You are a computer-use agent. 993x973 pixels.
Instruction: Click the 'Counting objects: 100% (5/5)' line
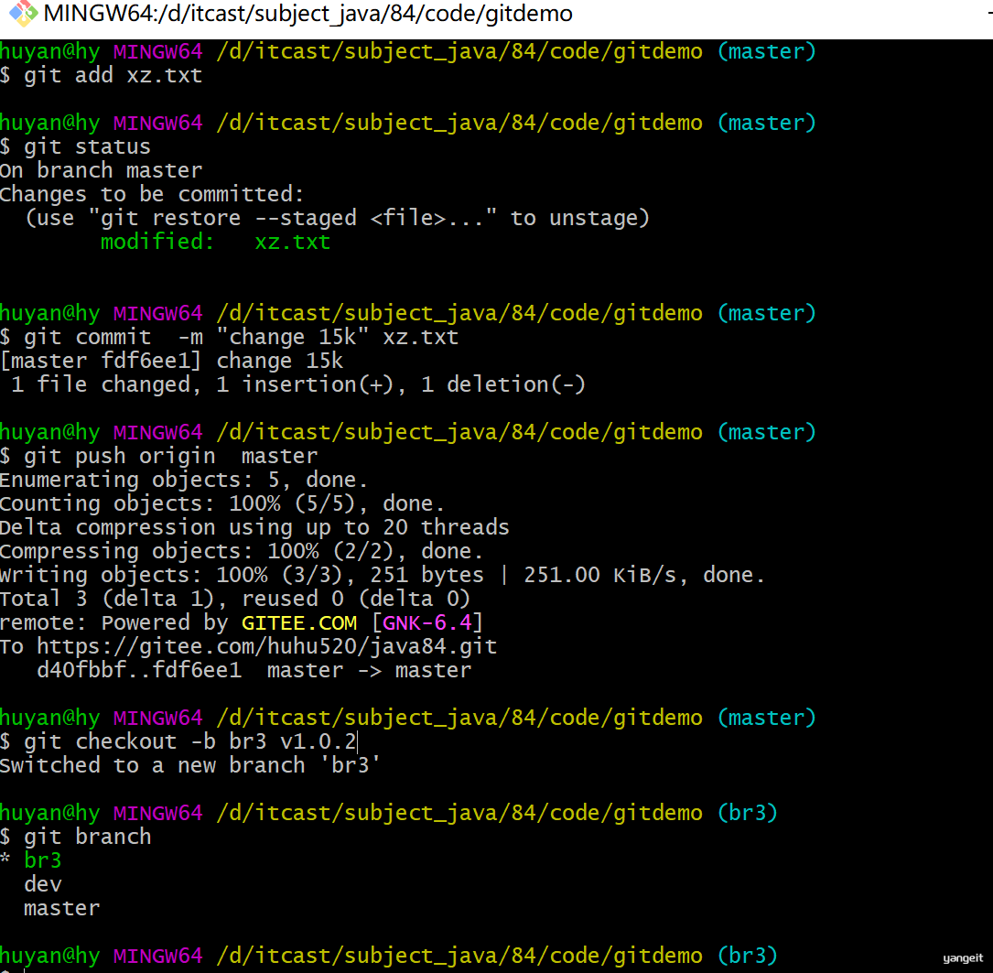(222, 503)
